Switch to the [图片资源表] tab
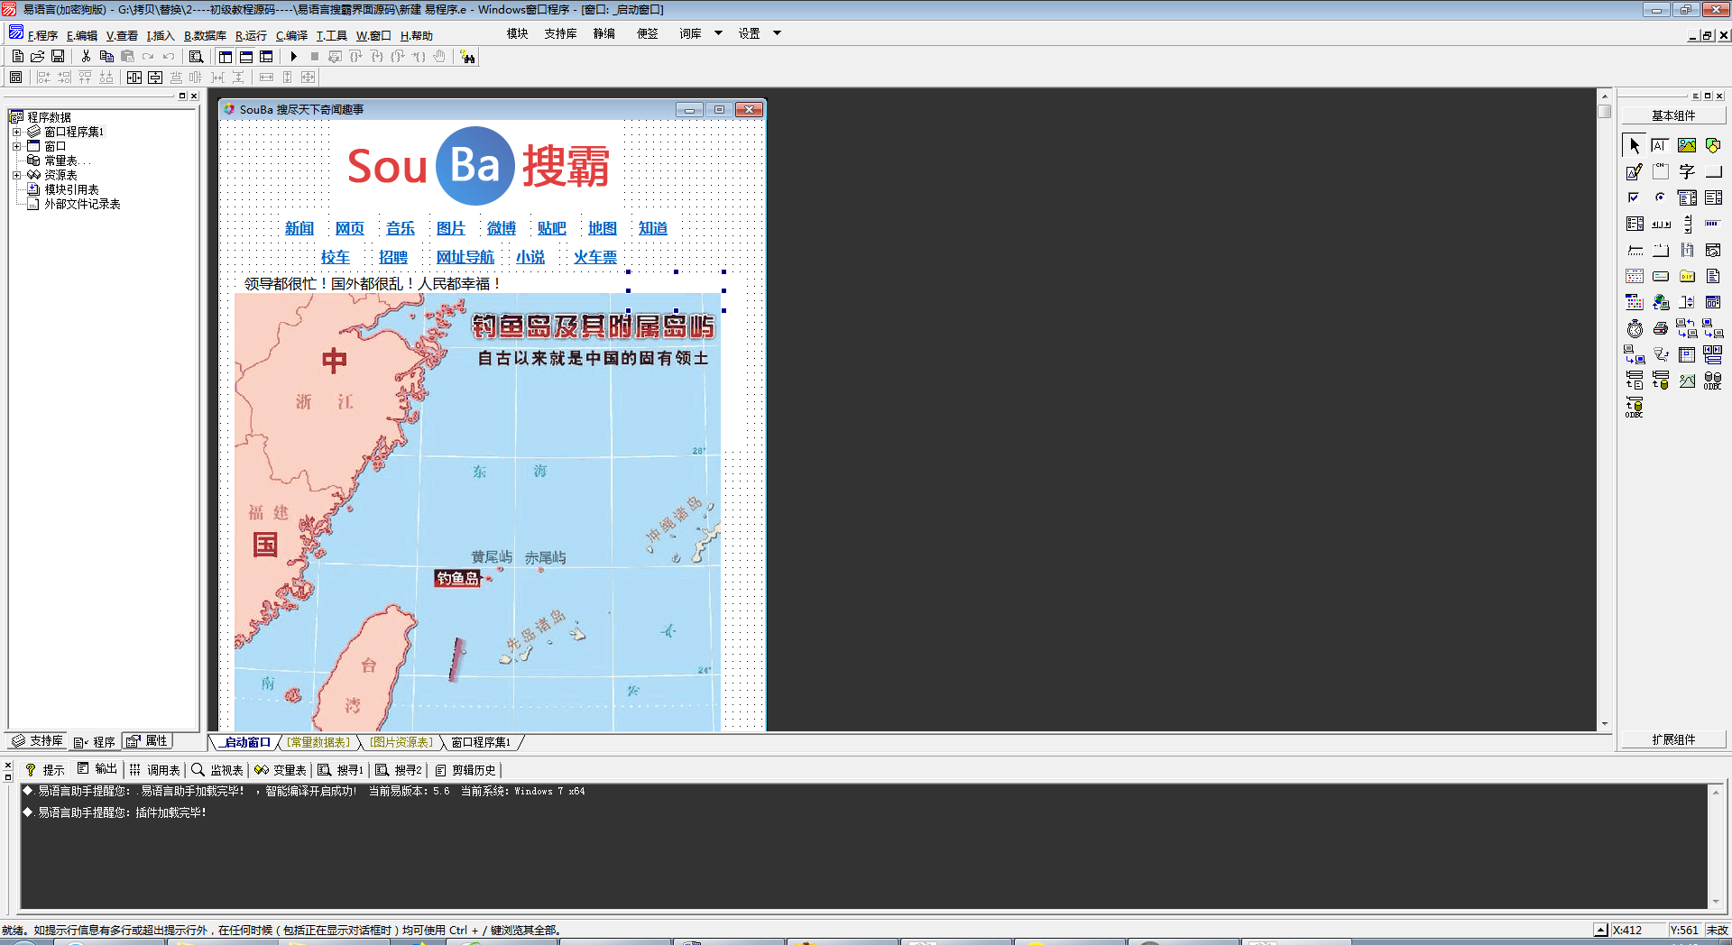Image resolution: width=1732 pixels, height=945 pixels. (x=401, y=742)
